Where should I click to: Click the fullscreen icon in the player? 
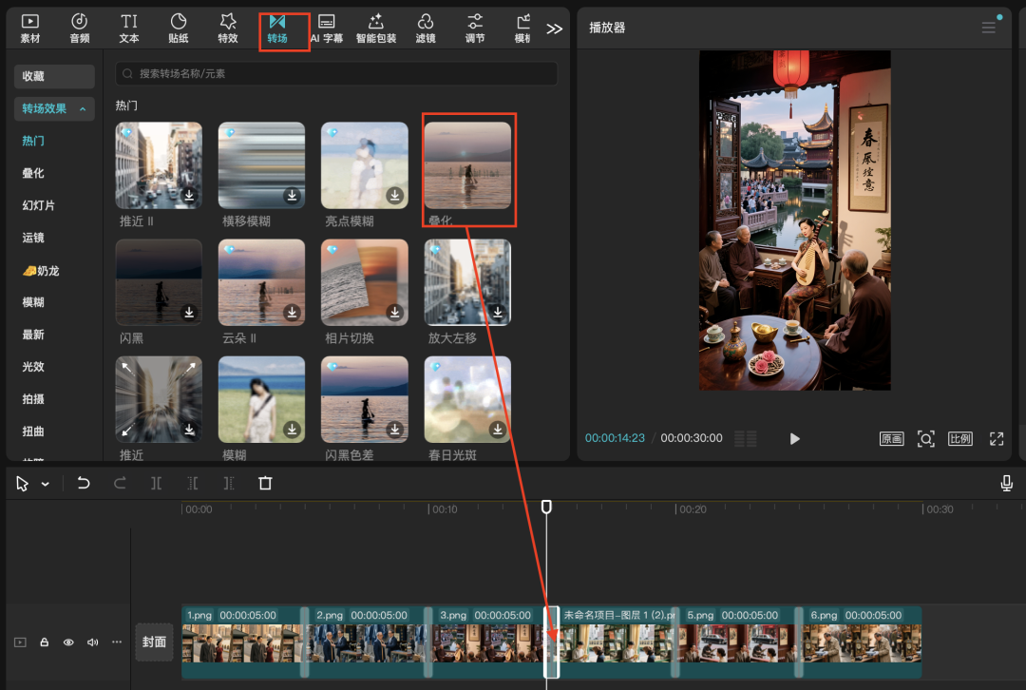coord(996,438)
